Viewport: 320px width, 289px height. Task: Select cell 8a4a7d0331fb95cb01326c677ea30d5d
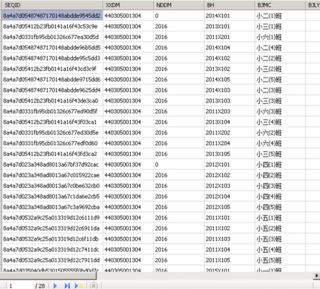click(53, 37)
